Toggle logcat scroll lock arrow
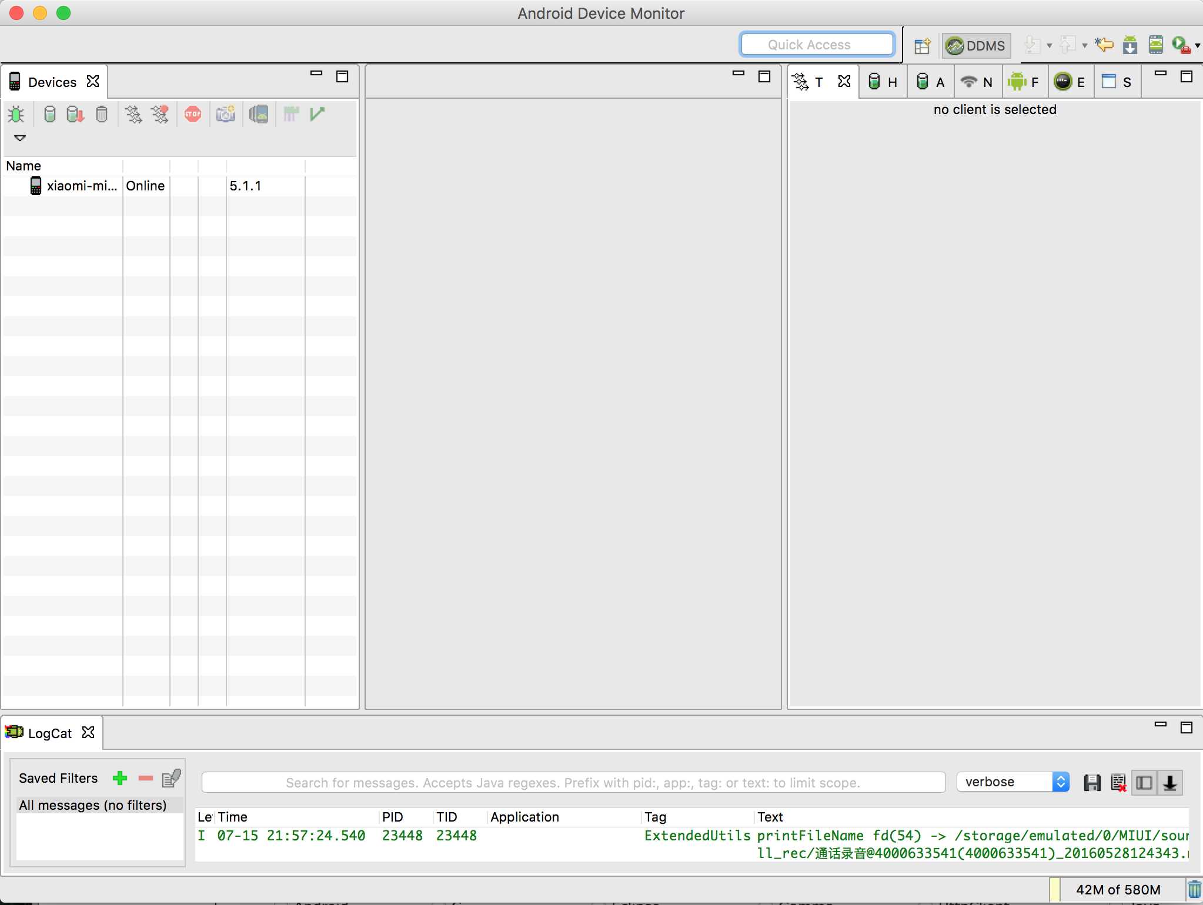Screen dimensions: 1203x905 click(1170, 783)
